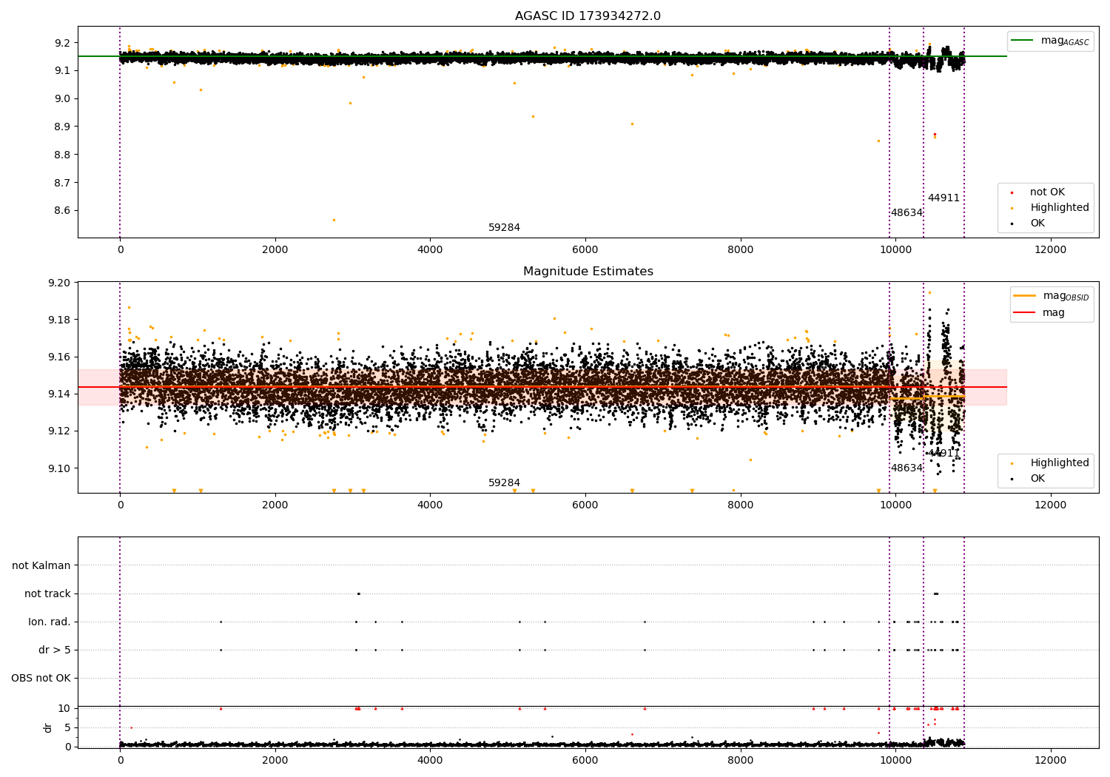The image size is (1110, 777).
Task: Click the 'not Kalman' row label
Action: (41, 566)
